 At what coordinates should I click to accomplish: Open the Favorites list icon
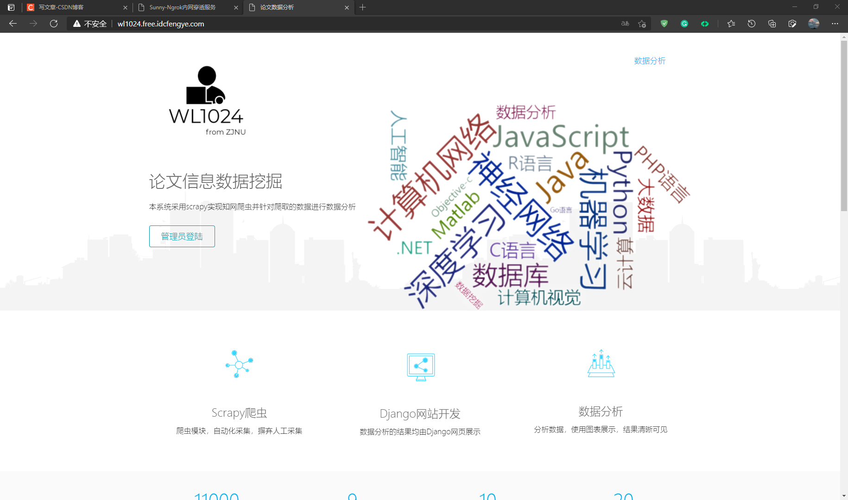pos(731,24)
